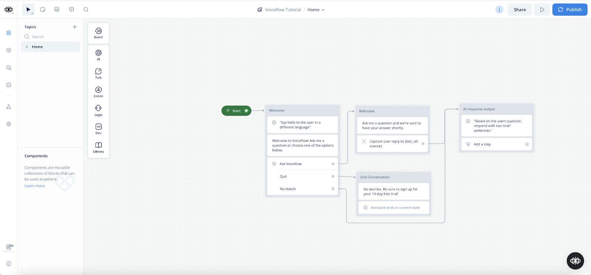Open the Library step menu

tap(99, 147)
